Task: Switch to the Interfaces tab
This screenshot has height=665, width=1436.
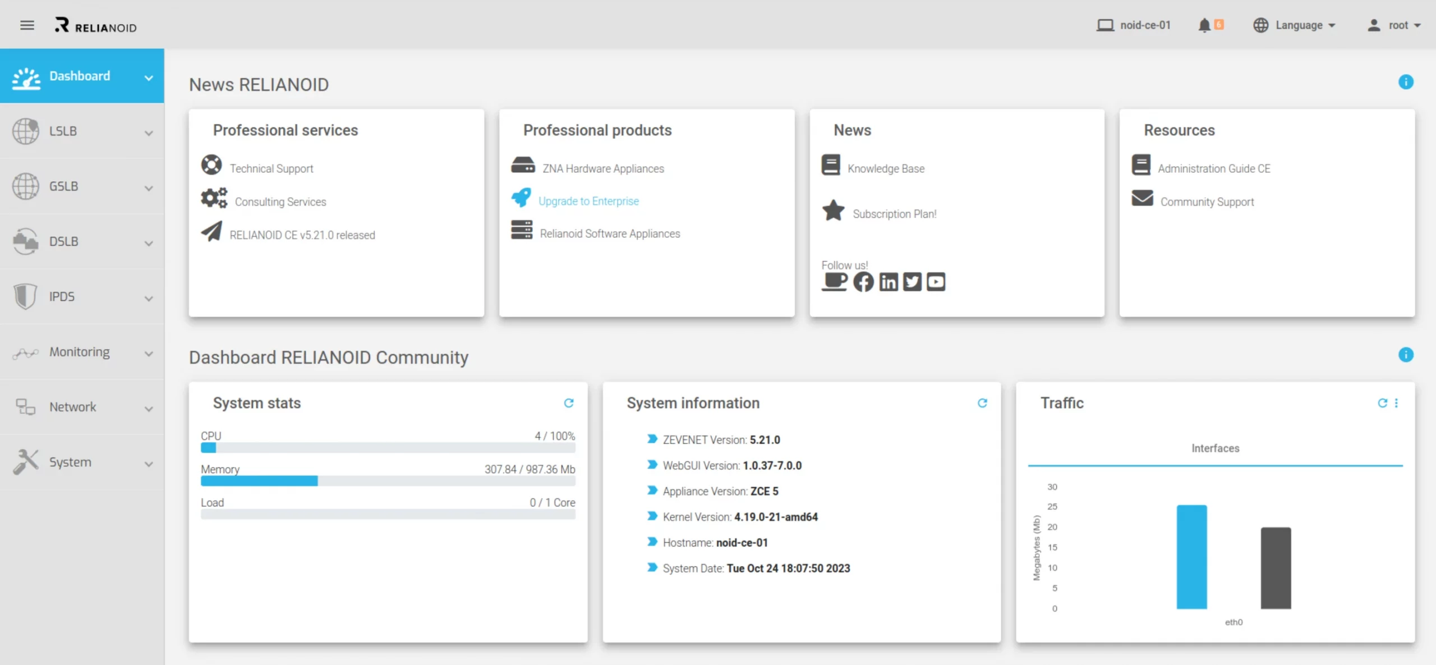Action: [1215, 448]
